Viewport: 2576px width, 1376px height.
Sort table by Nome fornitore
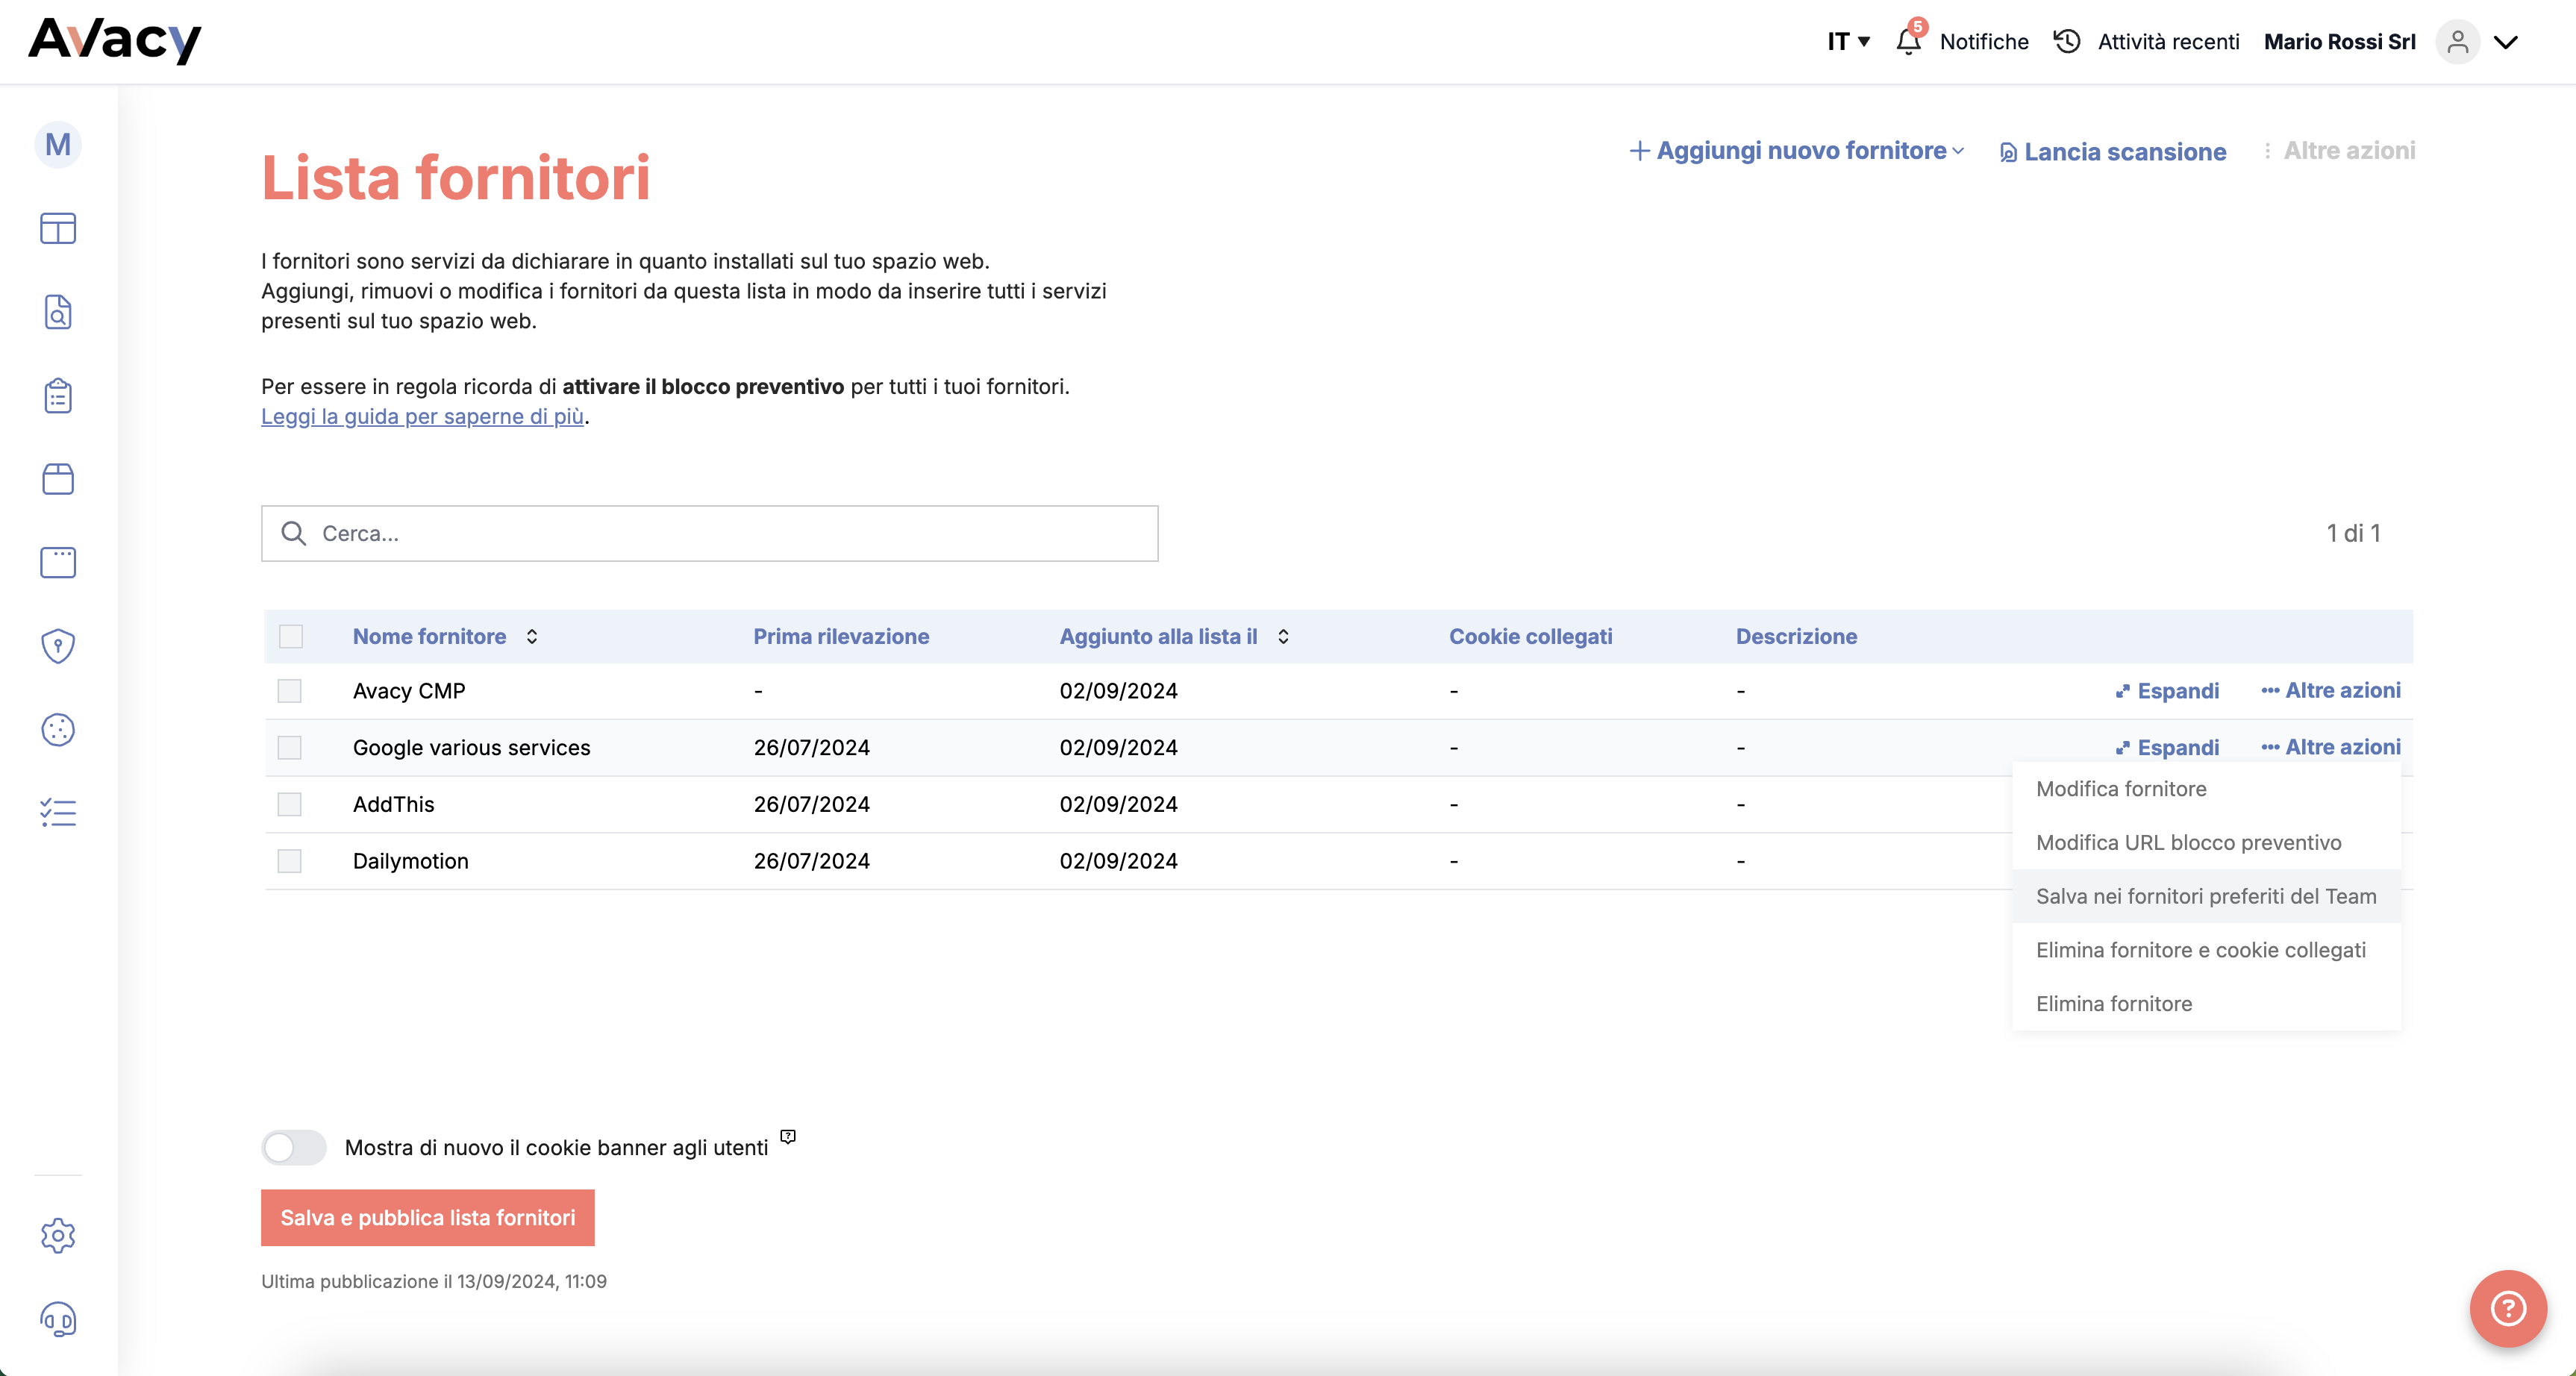532,636
